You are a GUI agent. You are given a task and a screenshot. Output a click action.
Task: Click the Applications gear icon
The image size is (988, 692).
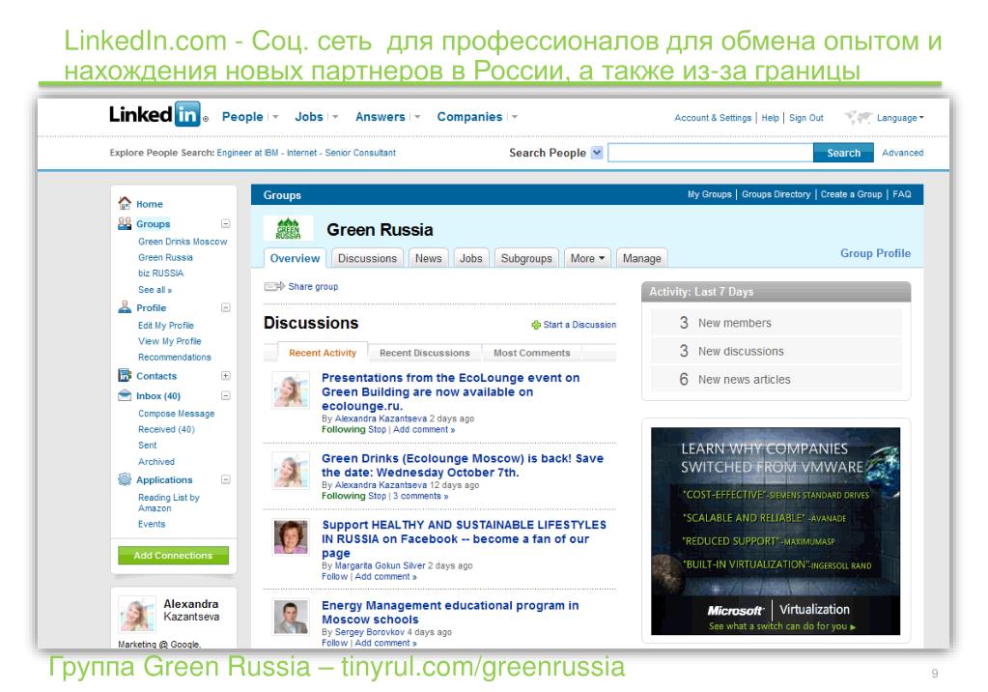click(125, 479)
